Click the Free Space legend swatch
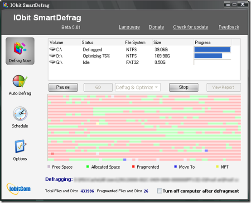The height and width of the screenshot is (203, 251). (x=49, y=166)
